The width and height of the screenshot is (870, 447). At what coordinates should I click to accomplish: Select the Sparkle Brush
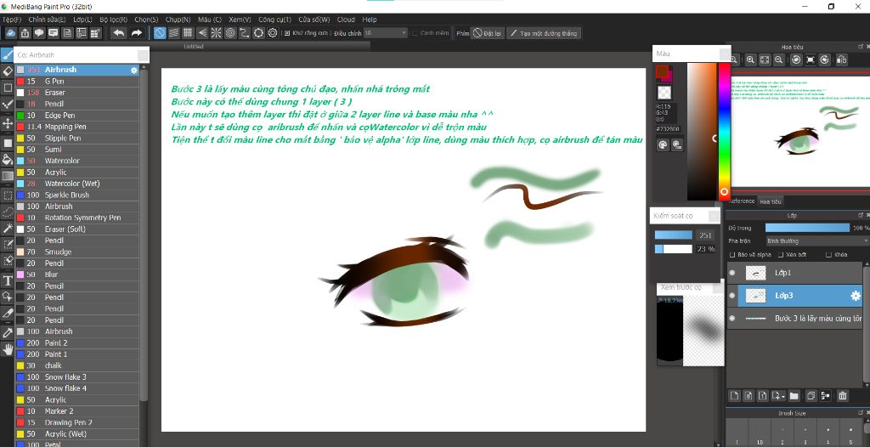click(x=76, y=195)
